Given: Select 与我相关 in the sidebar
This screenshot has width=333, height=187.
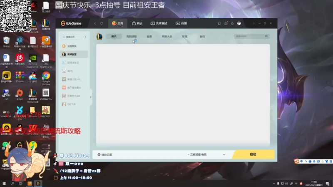Looking at the screenshot, I should (x=74, y=46).
